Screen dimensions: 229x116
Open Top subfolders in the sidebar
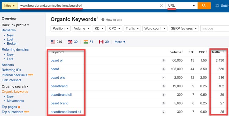point(13,112)
